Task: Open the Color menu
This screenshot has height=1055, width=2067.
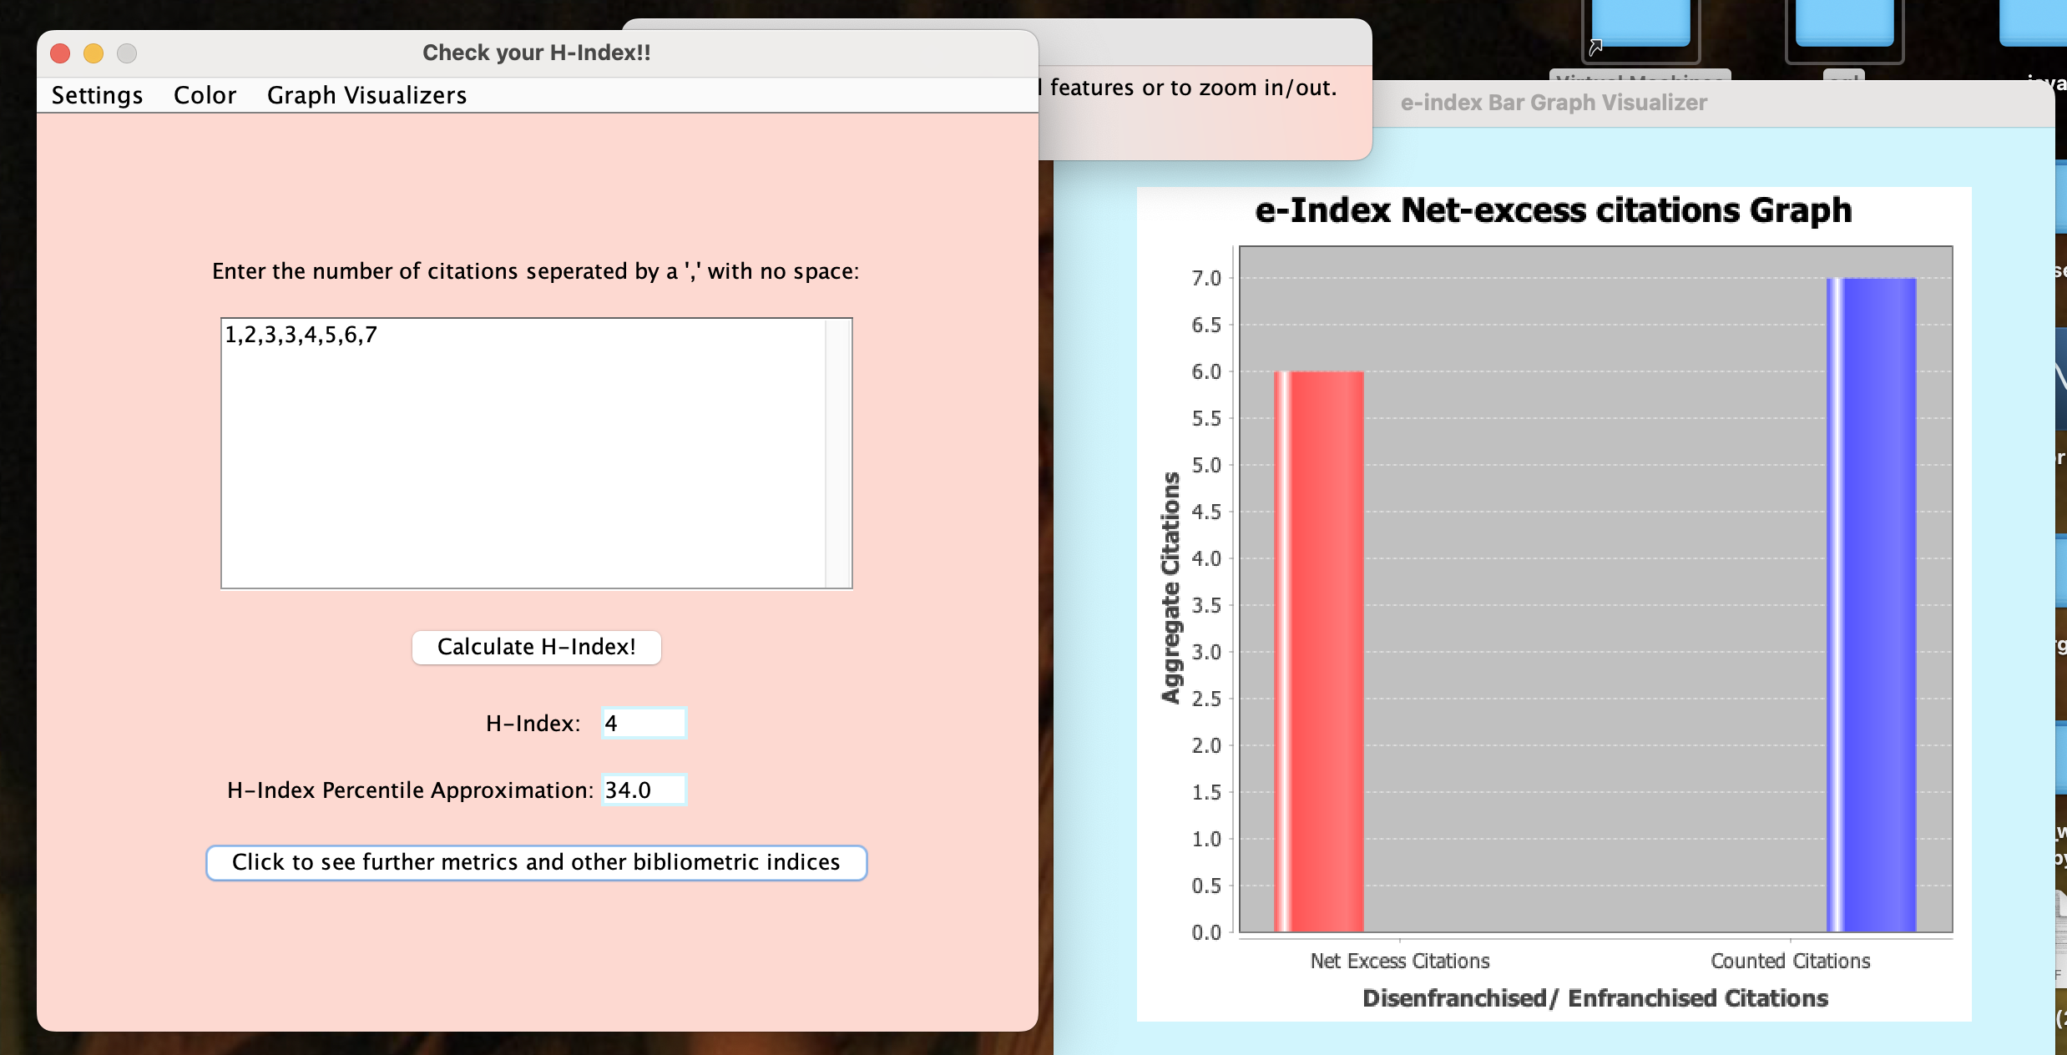Action: [205, 95]
